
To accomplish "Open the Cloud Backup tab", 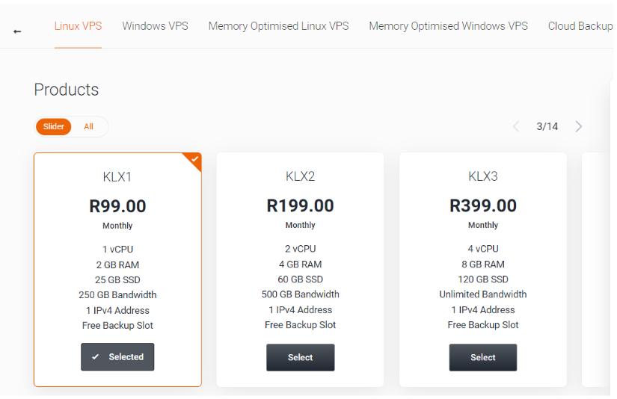I will click(x=580, y=26).
